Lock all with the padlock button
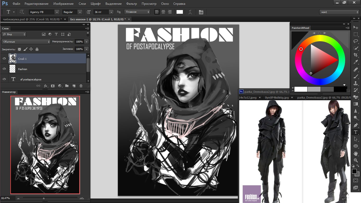 tap(37, 49)
